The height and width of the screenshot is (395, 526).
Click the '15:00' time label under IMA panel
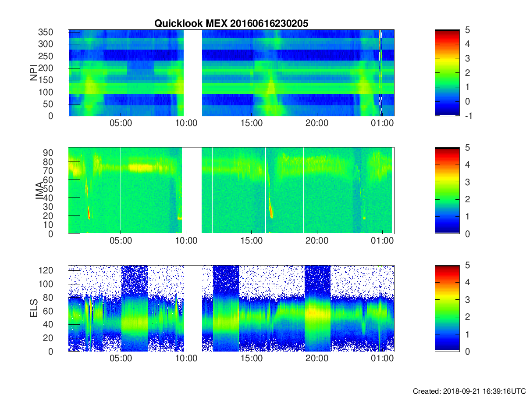(x=252, y=241)
